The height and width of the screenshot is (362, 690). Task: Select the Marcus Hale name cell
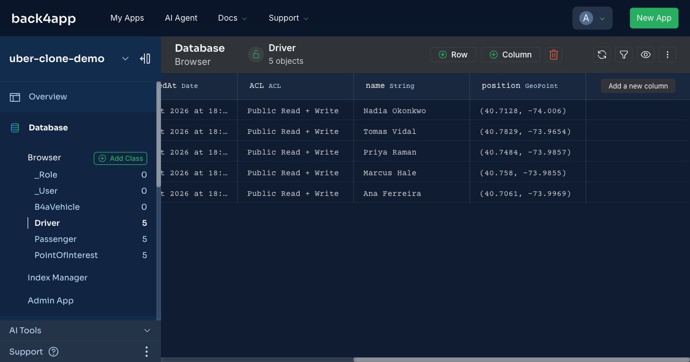pos(412,173)
